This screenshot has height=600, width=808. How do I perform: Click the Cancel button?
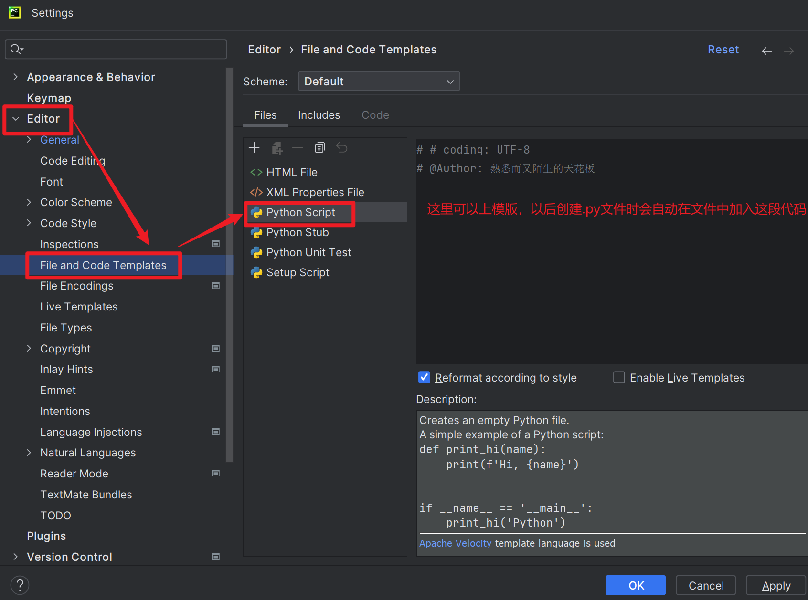pyautogui.click(x=706, y=585)
